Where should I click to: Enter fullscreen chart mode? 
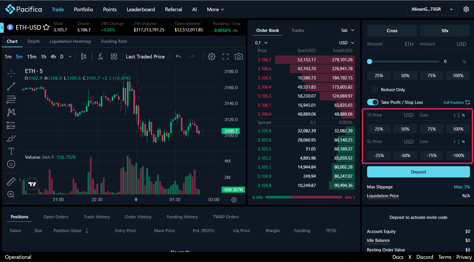[225, 57]
